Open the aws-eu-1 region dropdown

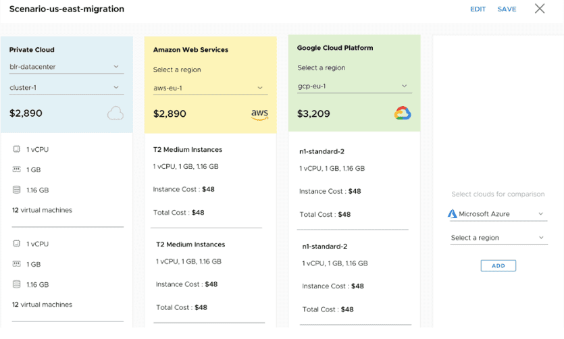pos(210,88)
